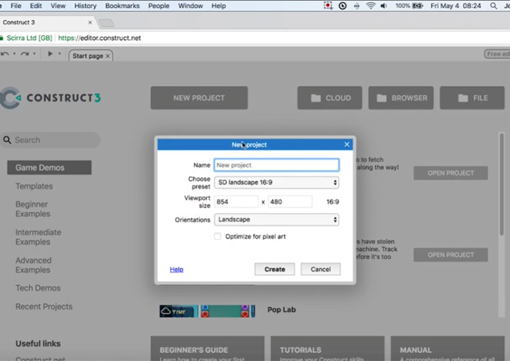The image size is (510, 361).
Task: Open the History menu
Action: point(85,6)
